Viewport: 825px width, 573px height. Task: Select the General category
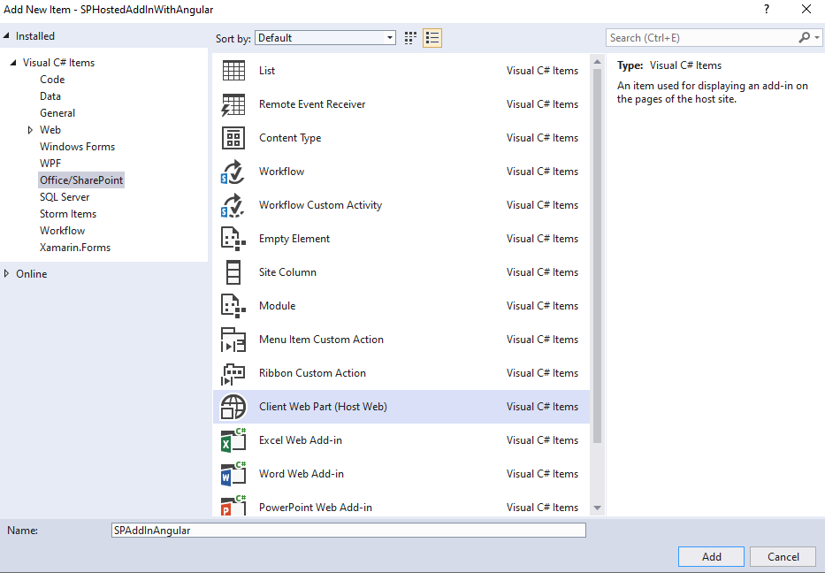coord(57,113)
